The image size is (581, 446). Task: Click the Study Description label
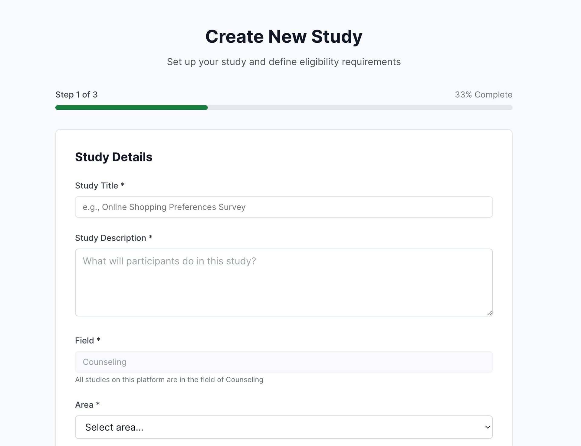113,238
